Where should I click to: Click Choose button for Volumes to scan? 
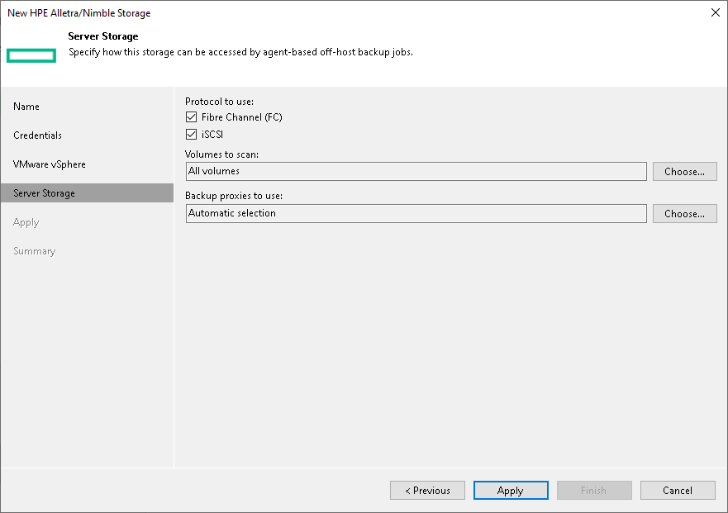pyautogui.click(x=685, y=171)
